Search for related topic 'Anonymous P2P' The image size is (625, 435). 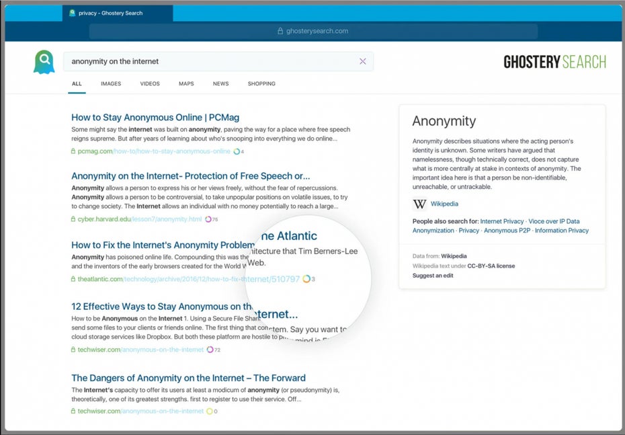tap(507, 231)
